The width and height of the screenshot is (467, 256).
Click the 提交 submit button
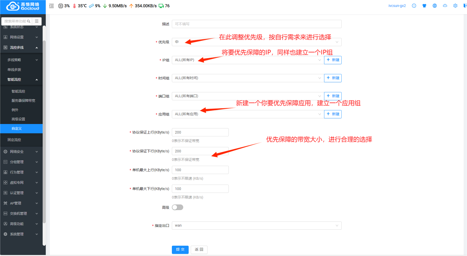pyautogui.click(x=180, y=250)
